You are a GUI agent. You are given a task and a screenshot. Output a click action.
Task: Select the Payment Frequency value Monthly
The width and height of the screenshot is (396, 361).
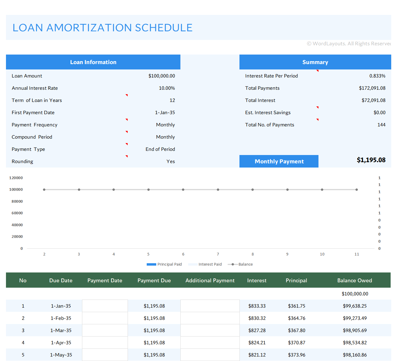coord(165,125)
